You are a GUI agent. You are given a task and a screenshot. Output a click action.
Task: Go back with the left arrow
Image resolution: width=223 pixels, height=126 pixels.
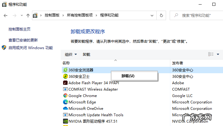tap(5, 15)
